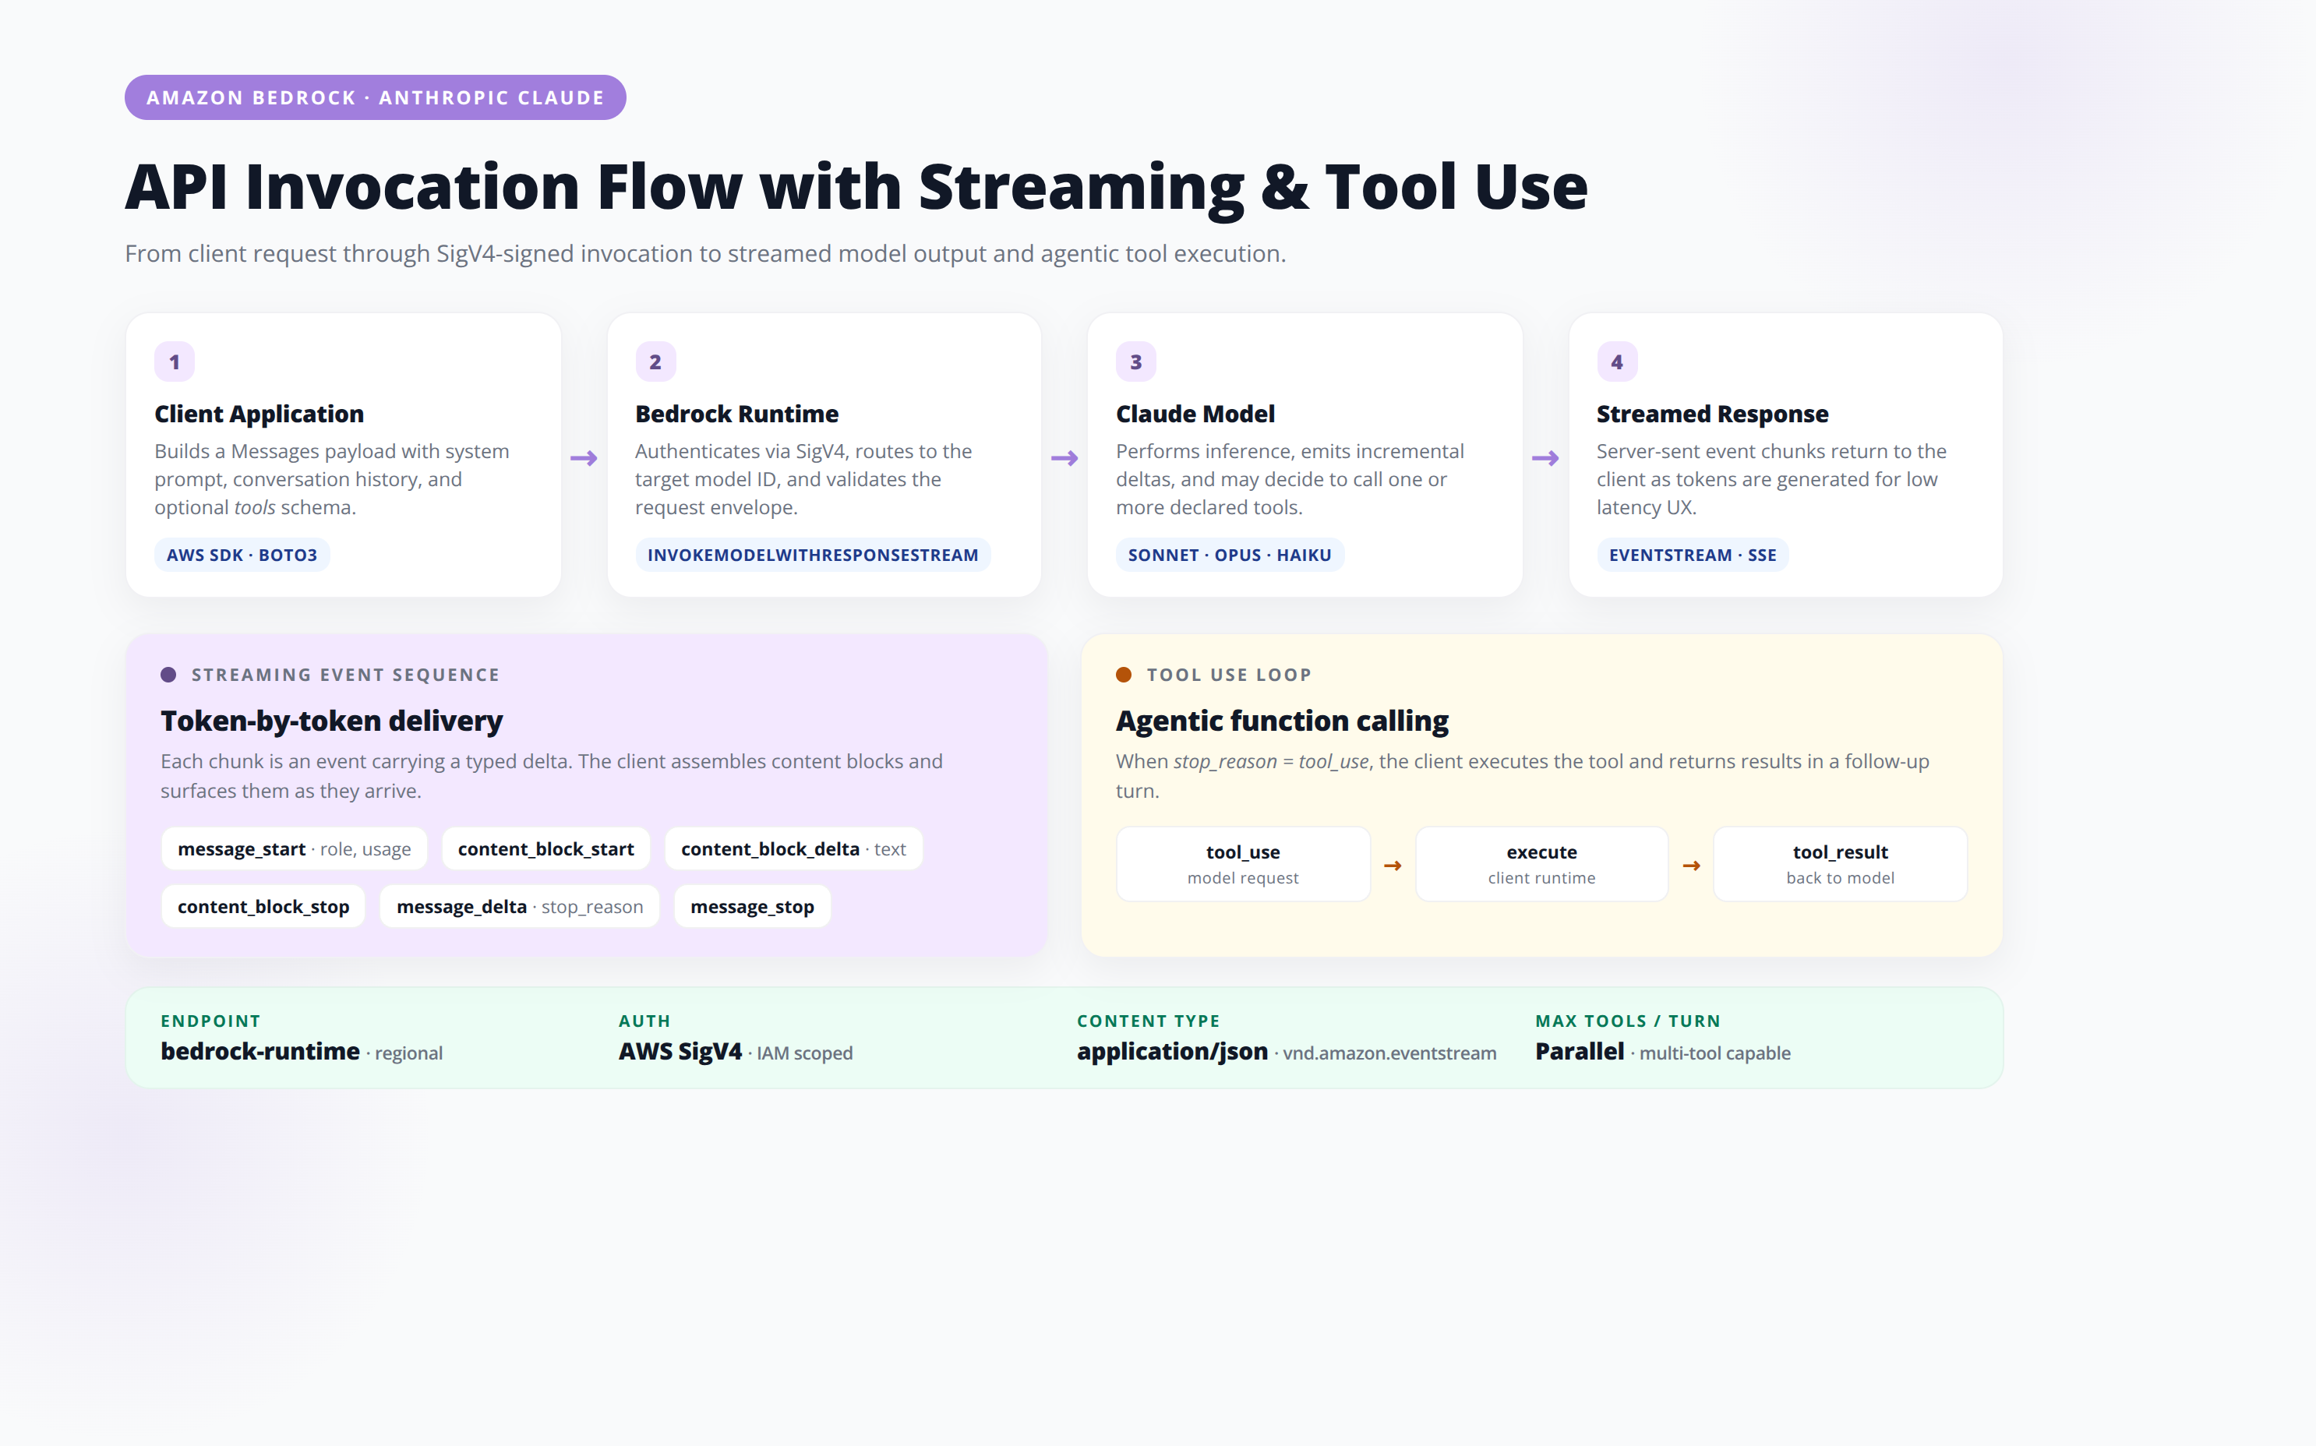Screen dimensions: 2316x1446
Task: Click the italic "stop_reason = tool_use" phrase
Action: [x=1271, y=761]
